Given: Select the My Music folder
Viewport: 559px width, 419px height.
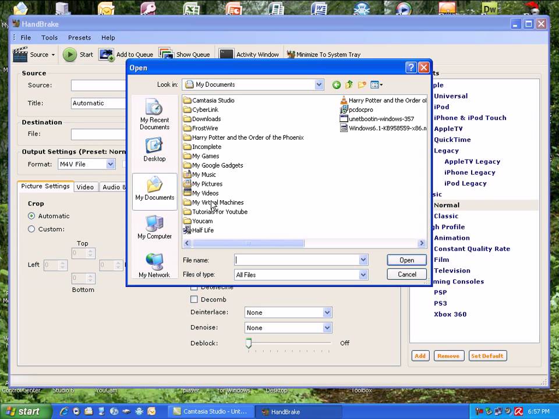Looking at the screenshot, I should point(200,175).
